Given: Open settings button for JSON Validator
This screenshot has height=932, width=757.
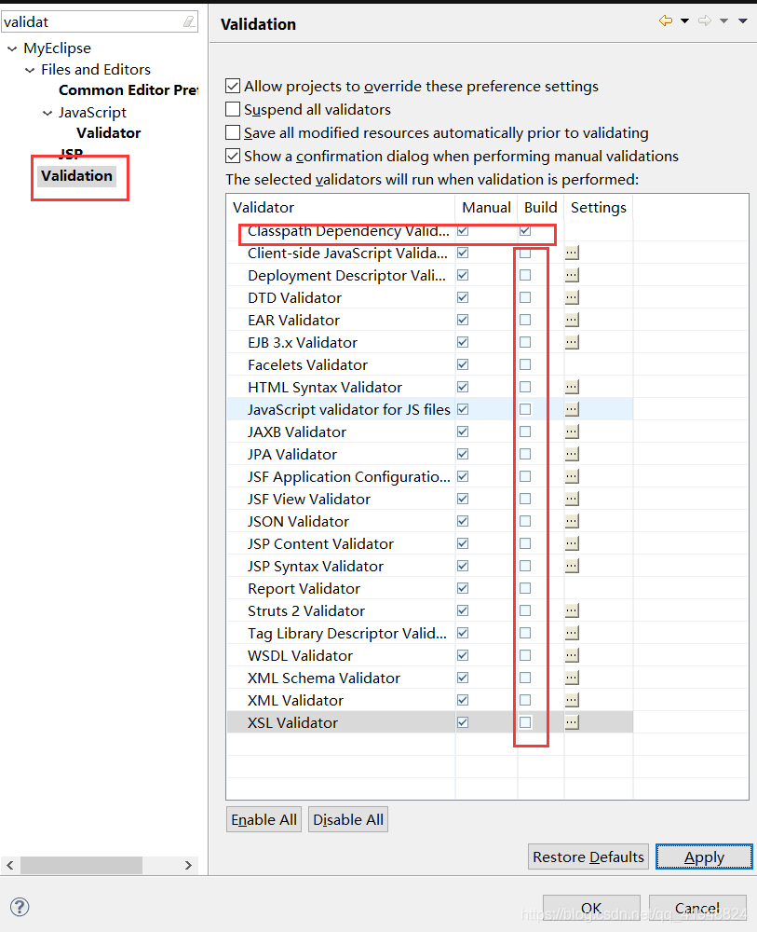Looking at the screenshot, I should pos(572,521).
